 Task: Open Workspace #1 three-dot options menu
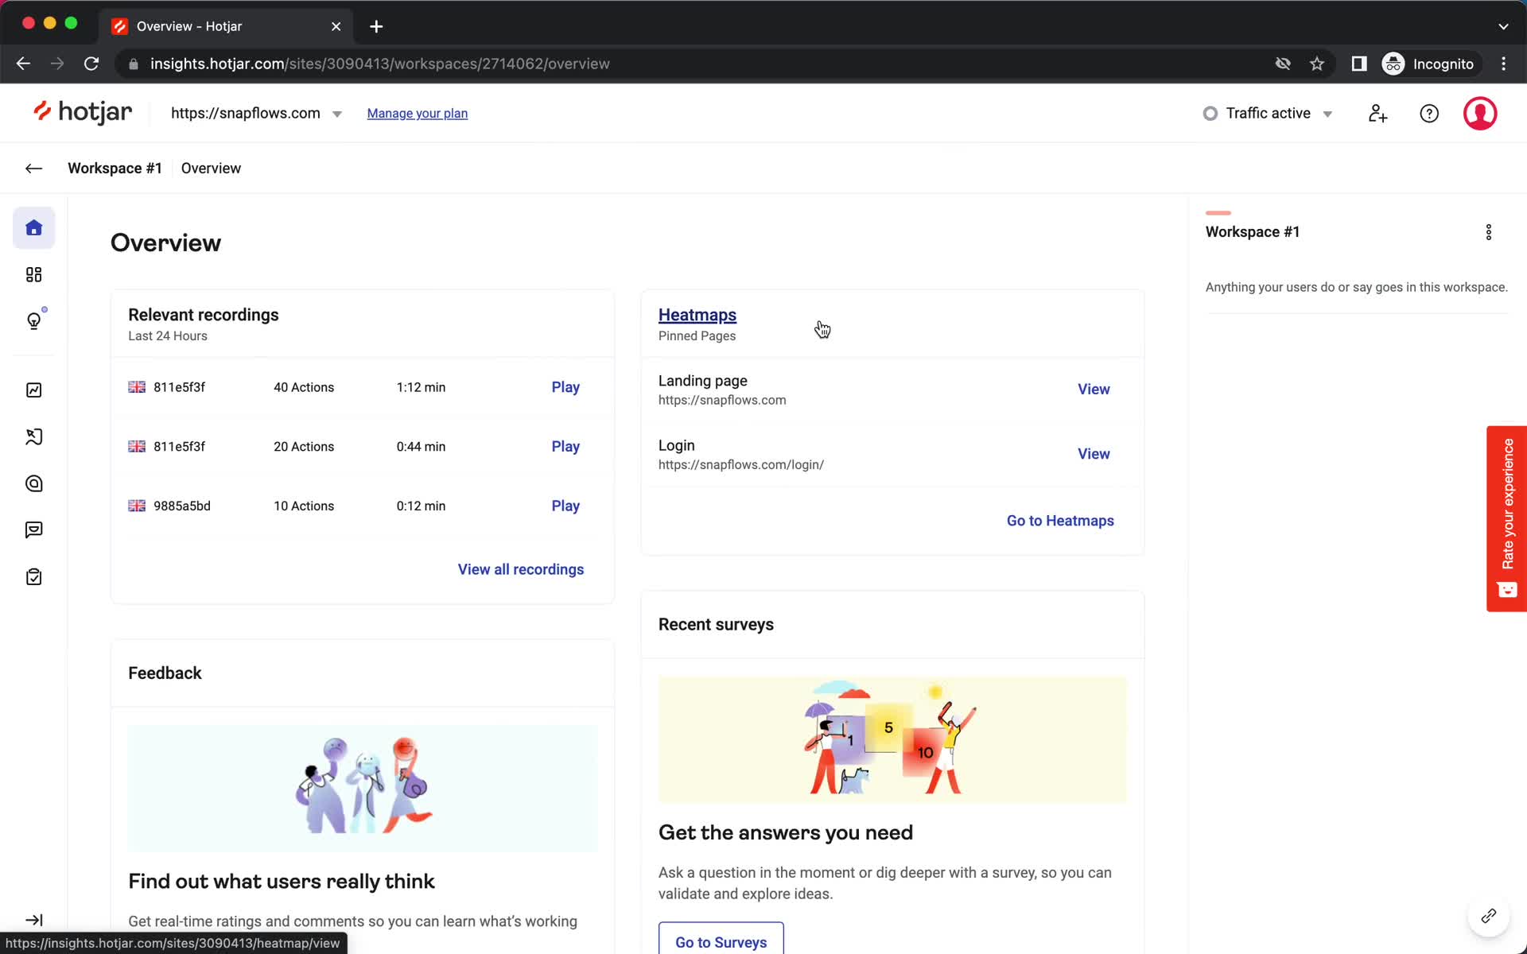pos(1489,232)
